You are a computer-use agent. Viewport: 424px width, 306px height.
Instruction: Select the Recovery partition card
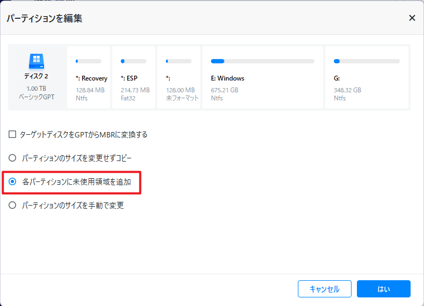coord(89,77)
